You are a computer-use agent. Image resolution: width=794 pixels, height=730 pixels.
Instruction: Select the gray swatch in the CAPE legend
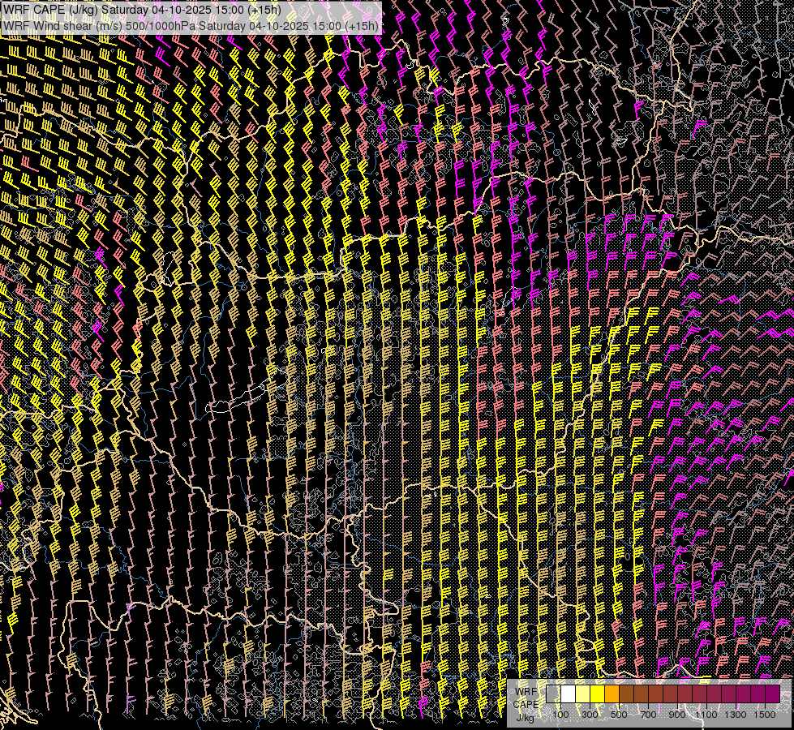(553, 694)
